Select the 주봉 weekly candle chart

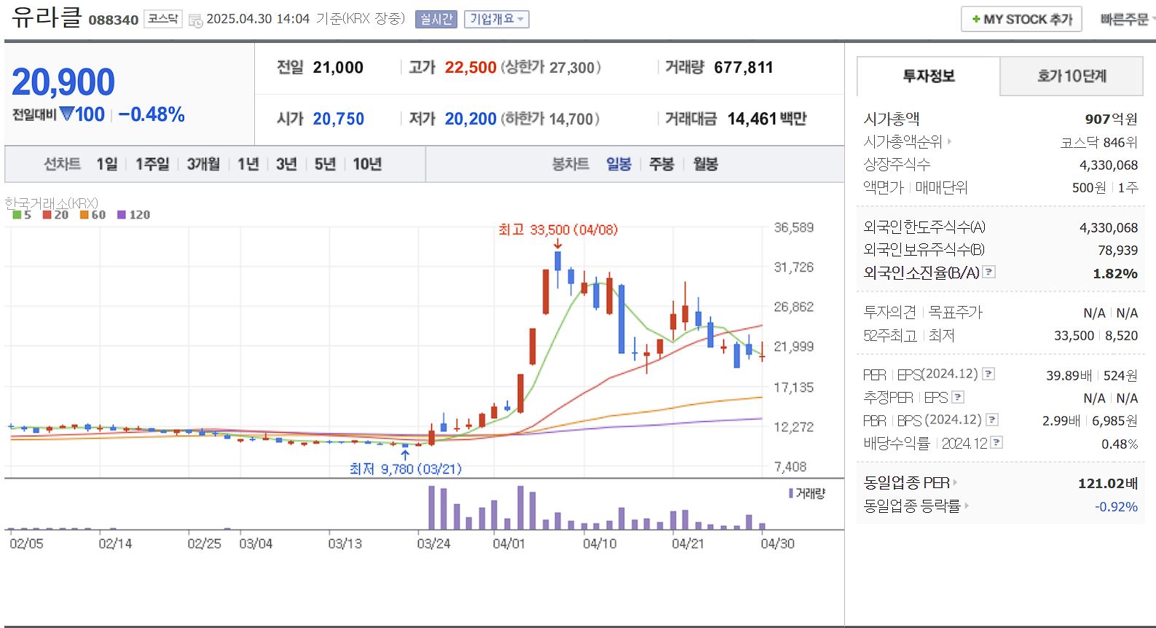662,164
